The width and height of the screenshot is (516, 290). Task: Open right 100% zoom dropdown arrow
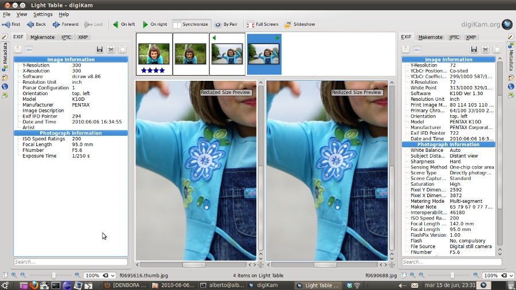[x=511, y=276]
